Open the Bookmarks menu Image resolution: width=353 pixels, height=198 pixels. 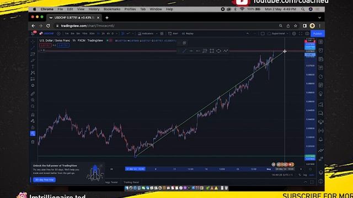[x=112, y=9]
